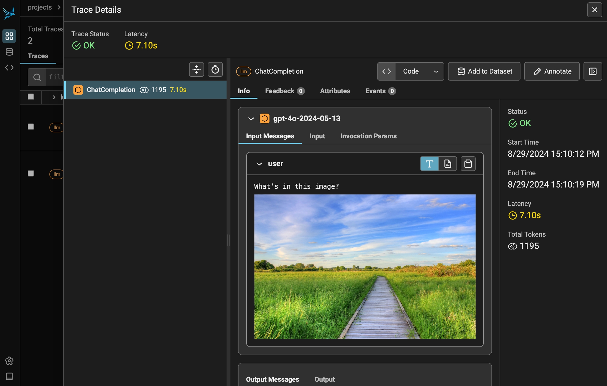Click the collapse spans tree icon
Viewport: 607px width, 386px height.
pos(196,70)
